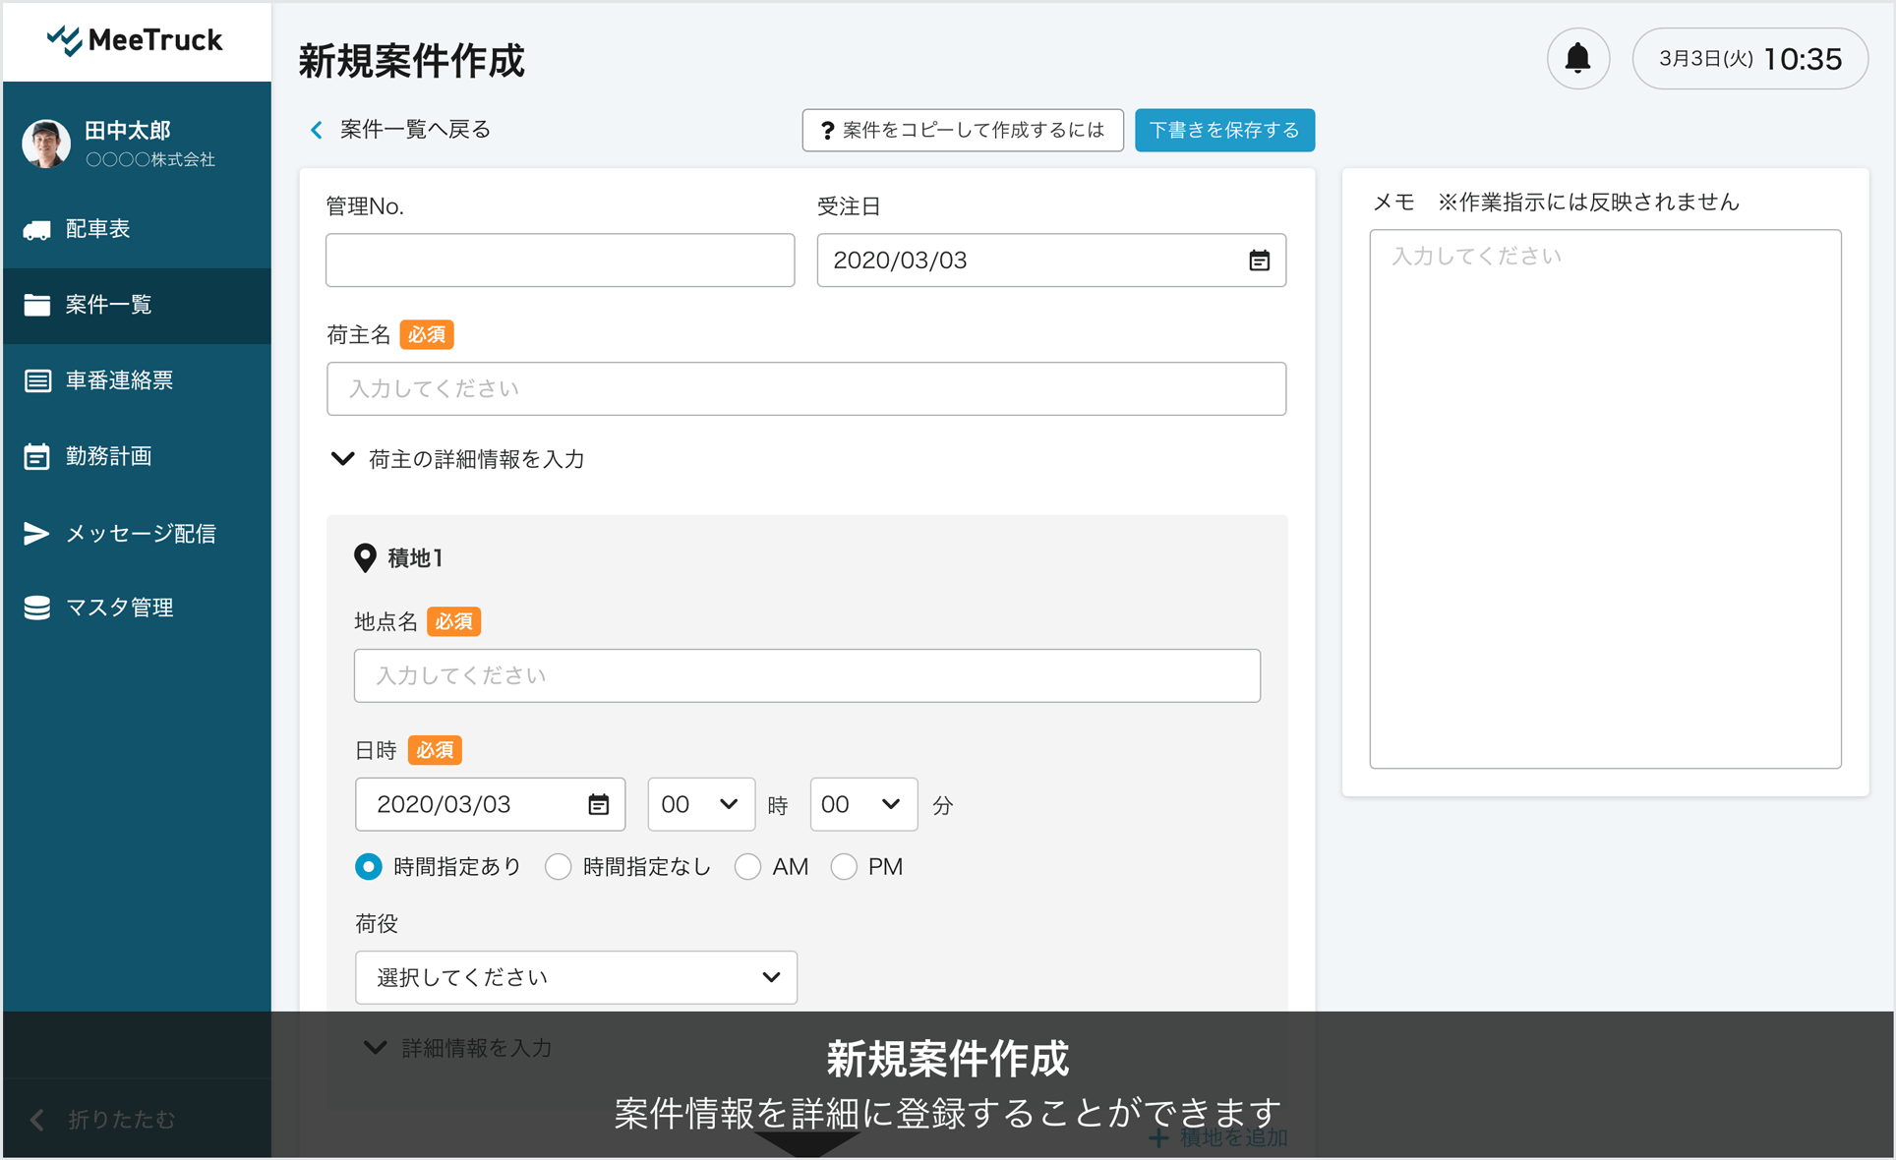Click the truck icon for 配車表
This screenshot has height=1160, width=1896.
[x=37, y=229]
